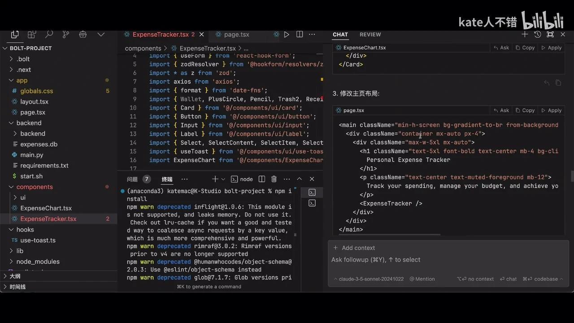Kill the terminal with the trash icon
This screenshot has width=574, height=323.
(x=274, y=179)
